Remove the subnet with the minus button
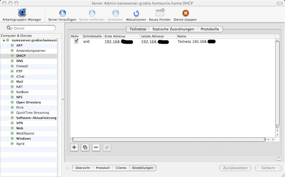Image resolution: width=285 pixels, height=177 pixels. 96,147
